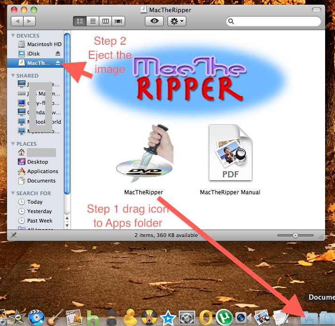Launch the green h Hulu icon in Dock
The width and height of the screenshot is (335, 326).
tap(93, 318)
